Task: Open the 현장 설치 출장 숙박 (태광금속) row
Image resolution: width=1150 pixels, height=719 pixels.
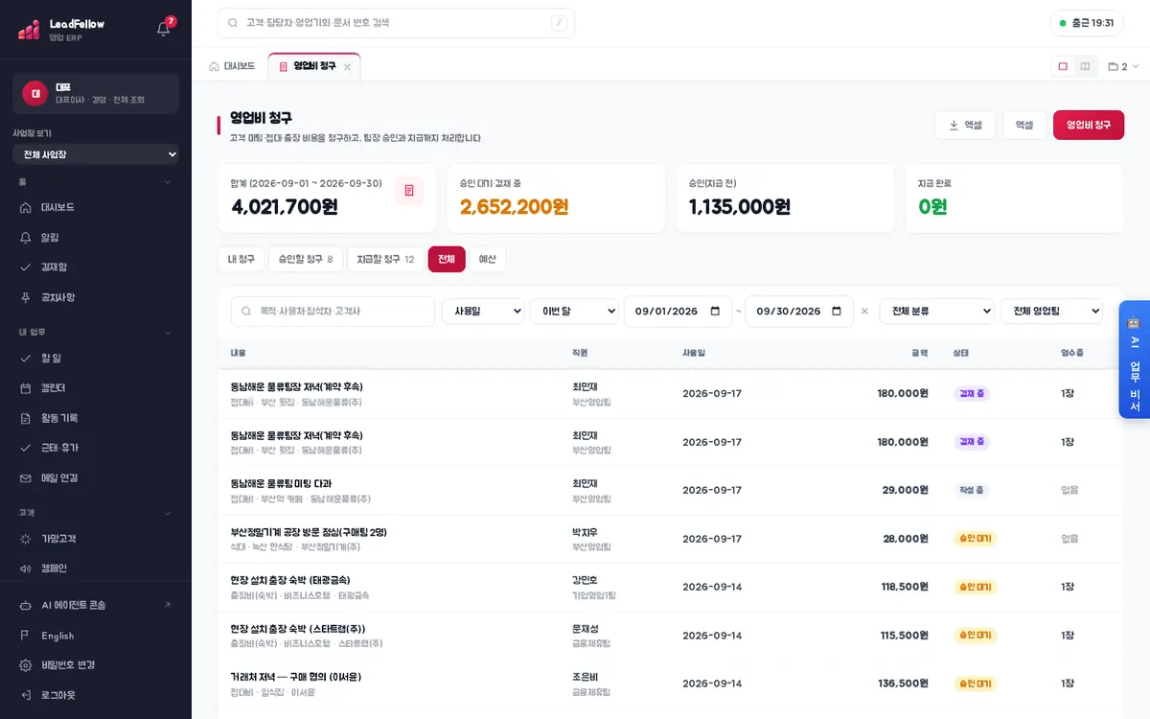Action: (x=670, y=587)
